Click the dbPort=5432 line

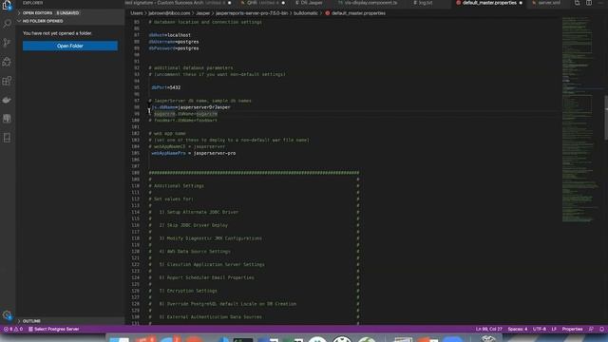point(166,87)
